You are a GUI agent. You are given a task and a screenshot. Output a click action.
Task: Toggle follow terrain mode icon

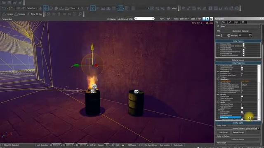(x=103, y=8)
